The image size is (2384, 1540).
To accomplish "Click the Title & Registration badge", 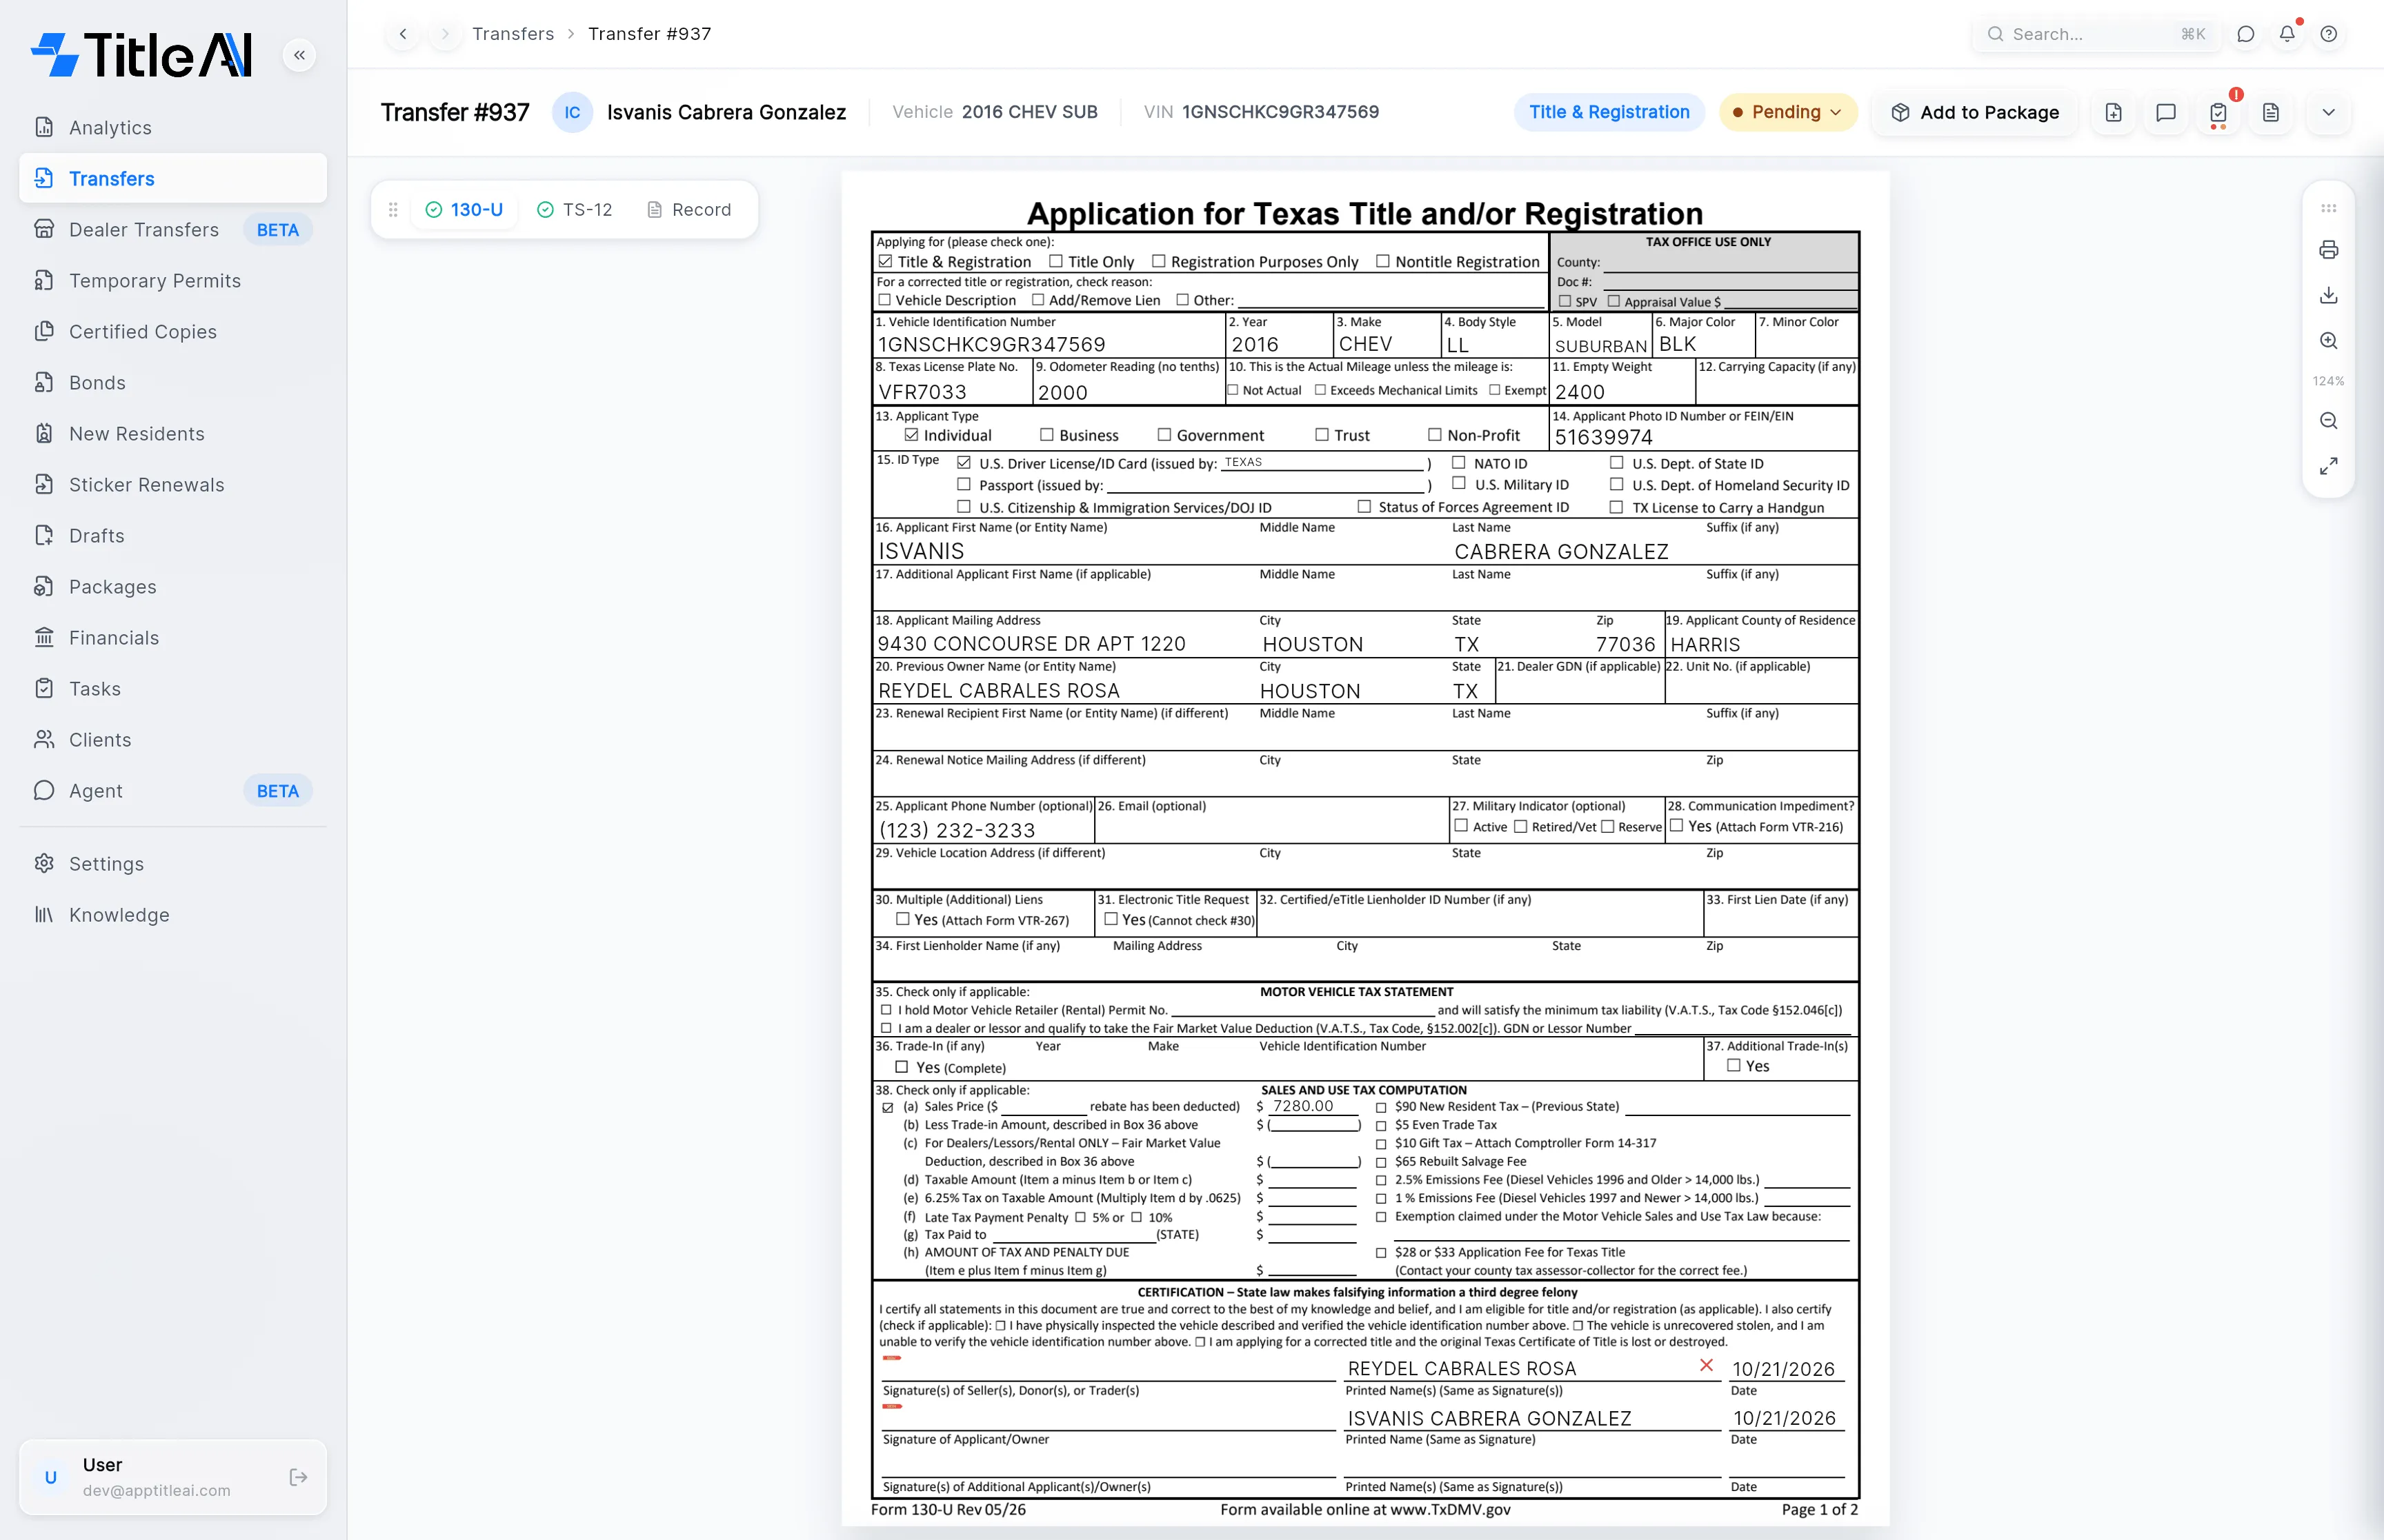I will [x=1609, y=112].
